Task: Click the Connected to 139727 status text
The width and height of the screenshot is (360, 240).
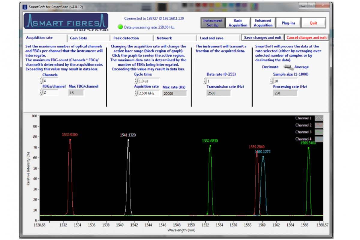Action: [x=154, y=19]
